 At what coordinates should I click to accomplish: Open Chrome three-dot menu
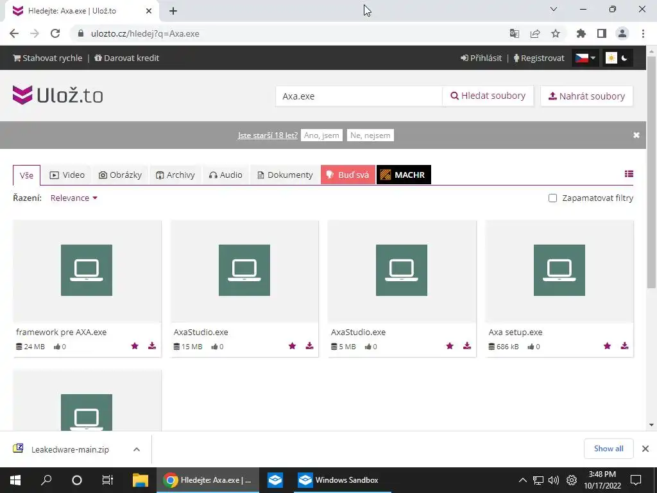(643, 33)
